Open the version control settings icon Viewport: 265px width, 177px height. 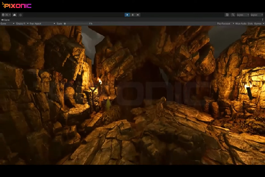point(20,15)
